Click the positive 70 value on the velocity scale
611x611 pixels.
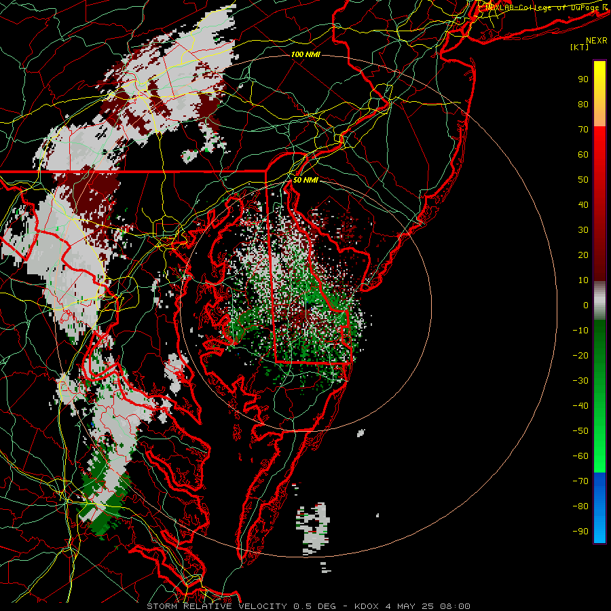point(583,130)
